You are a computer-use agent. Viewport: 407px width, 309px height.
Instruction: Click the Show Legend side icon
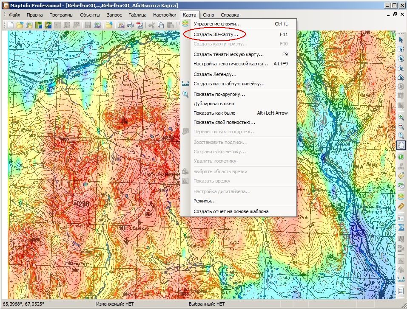point(401,218)
